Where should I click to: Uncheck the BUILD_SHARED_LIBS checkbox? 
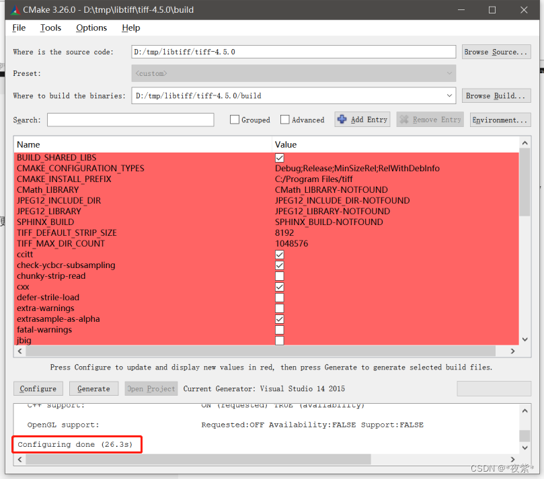pyautogui.click(x=280, y=158)
